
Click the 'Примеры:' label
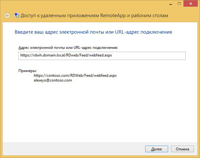28,70
